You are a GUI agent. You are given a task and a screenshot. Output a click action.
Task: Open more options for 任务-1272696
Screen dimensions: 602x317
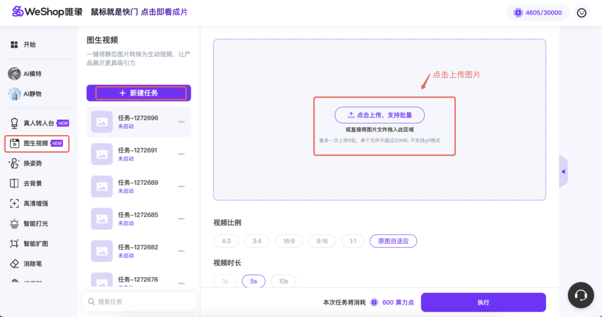point(181,122)
